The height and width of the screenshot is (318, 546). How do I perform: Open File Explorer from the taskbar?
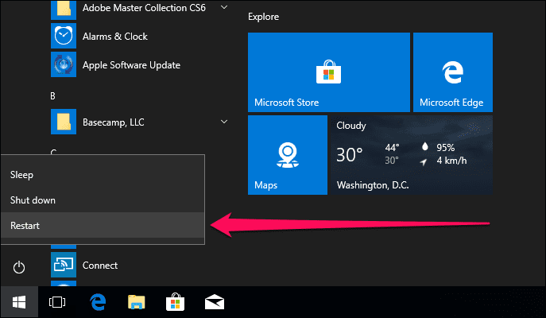137,302
